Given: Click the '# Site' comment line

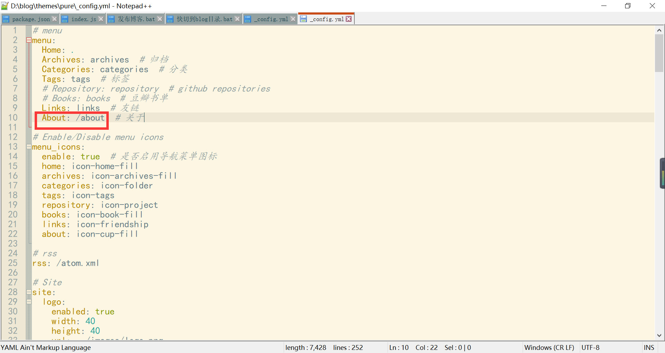Looking at the screenshot, I should [47, 282].
